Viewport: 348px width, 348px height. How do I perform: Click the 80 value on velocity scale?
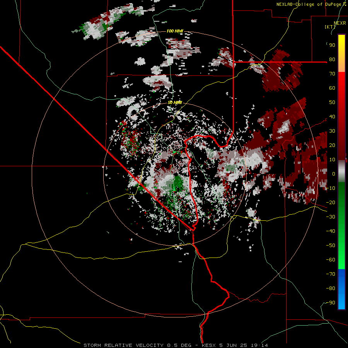(332, 60)
